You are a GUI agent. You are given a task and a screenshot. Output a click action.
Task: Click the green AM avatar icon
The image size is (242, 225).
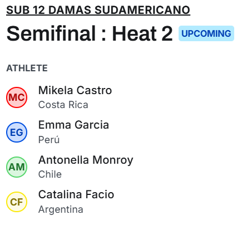17,167
